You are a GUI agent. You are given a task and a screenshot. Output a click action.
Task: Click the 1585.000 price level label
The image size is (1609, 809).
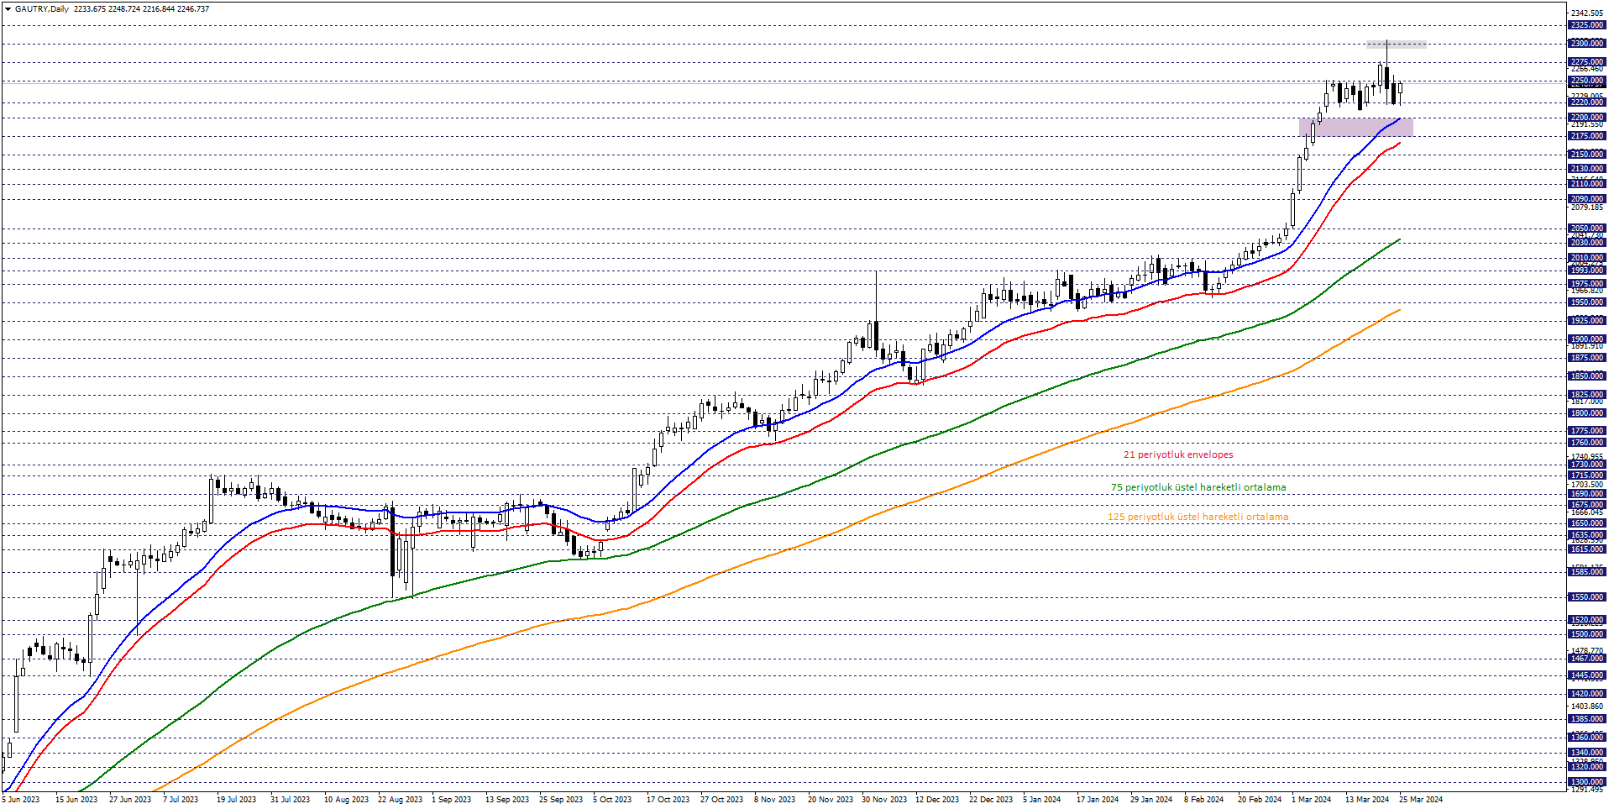tap(1586, 572)
